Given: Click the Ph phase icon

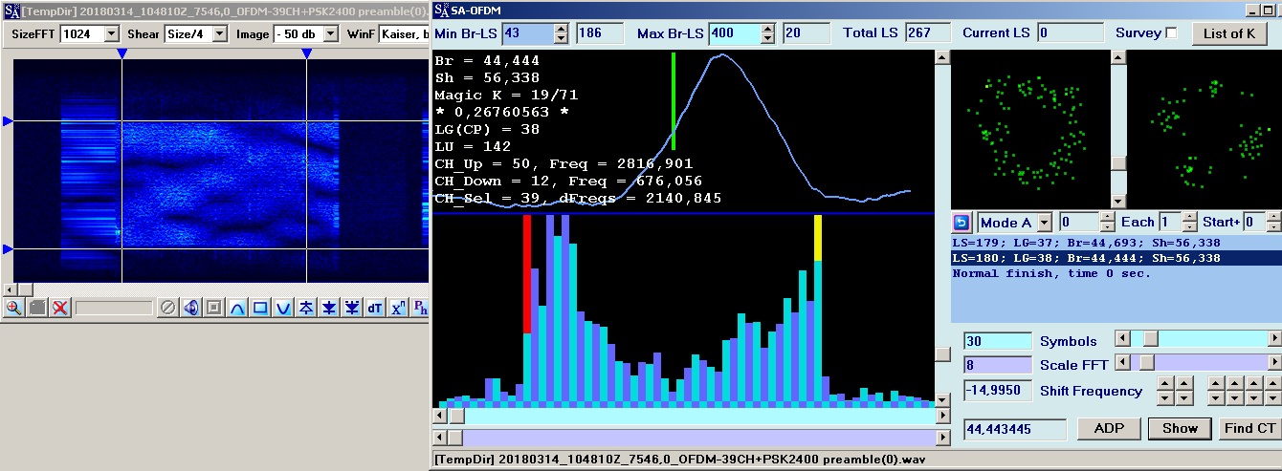Looking at the screenshot, I should click(x=419, y=308).
